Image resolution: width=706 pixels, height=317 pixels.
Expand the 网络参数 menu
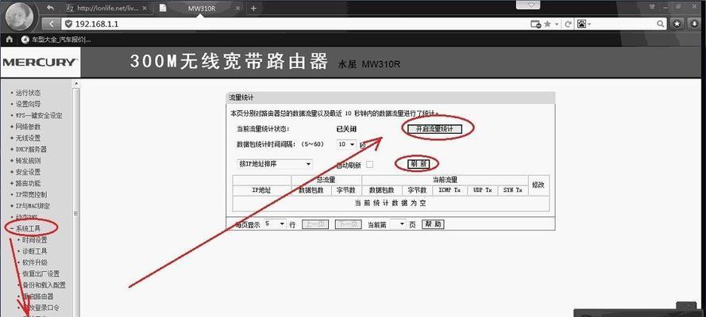click(28, 127)
